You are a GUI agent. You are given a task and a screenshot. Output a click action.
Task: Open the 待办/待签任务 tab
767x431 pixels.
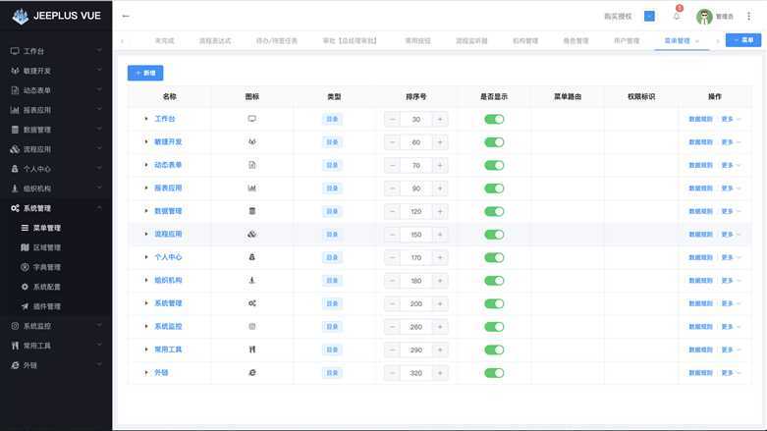point(277,40)
